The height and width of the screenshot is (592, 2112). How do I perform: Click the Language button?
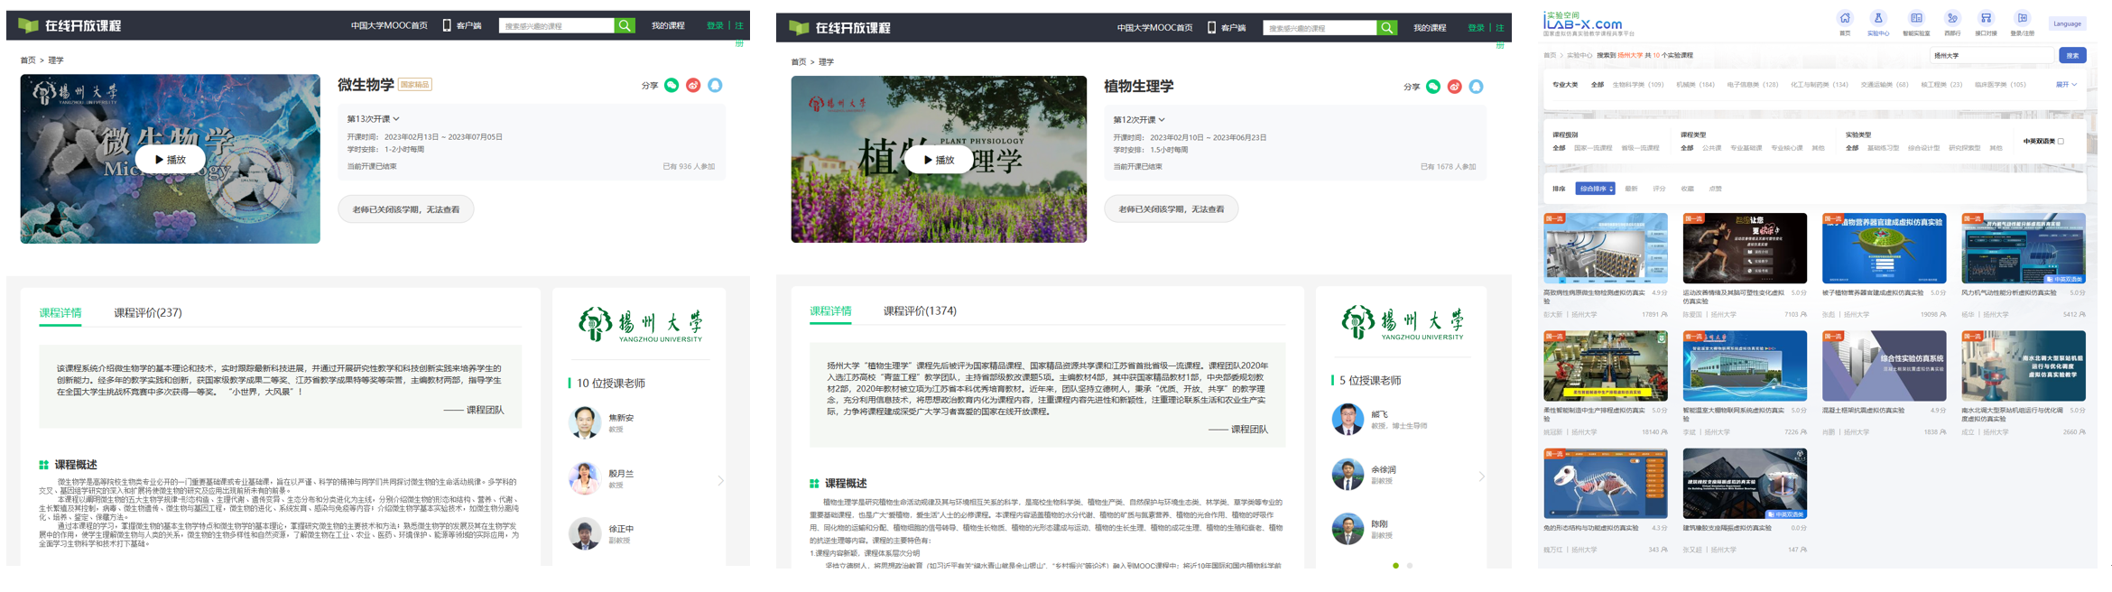(2067, 24)
